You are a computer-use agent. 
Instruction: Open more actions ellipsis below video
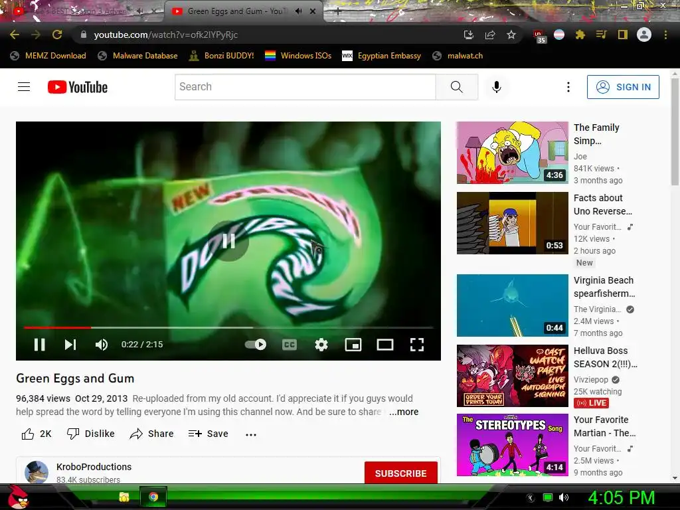[250, 434]
